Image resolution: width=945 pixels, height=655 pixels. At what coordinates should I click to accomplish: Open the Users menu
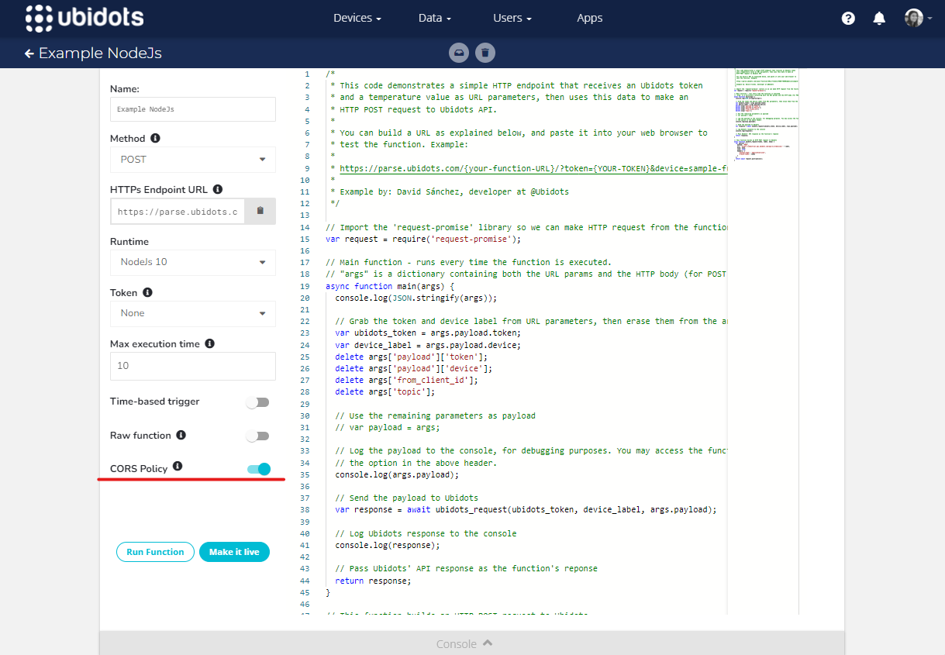click(512, 18)
